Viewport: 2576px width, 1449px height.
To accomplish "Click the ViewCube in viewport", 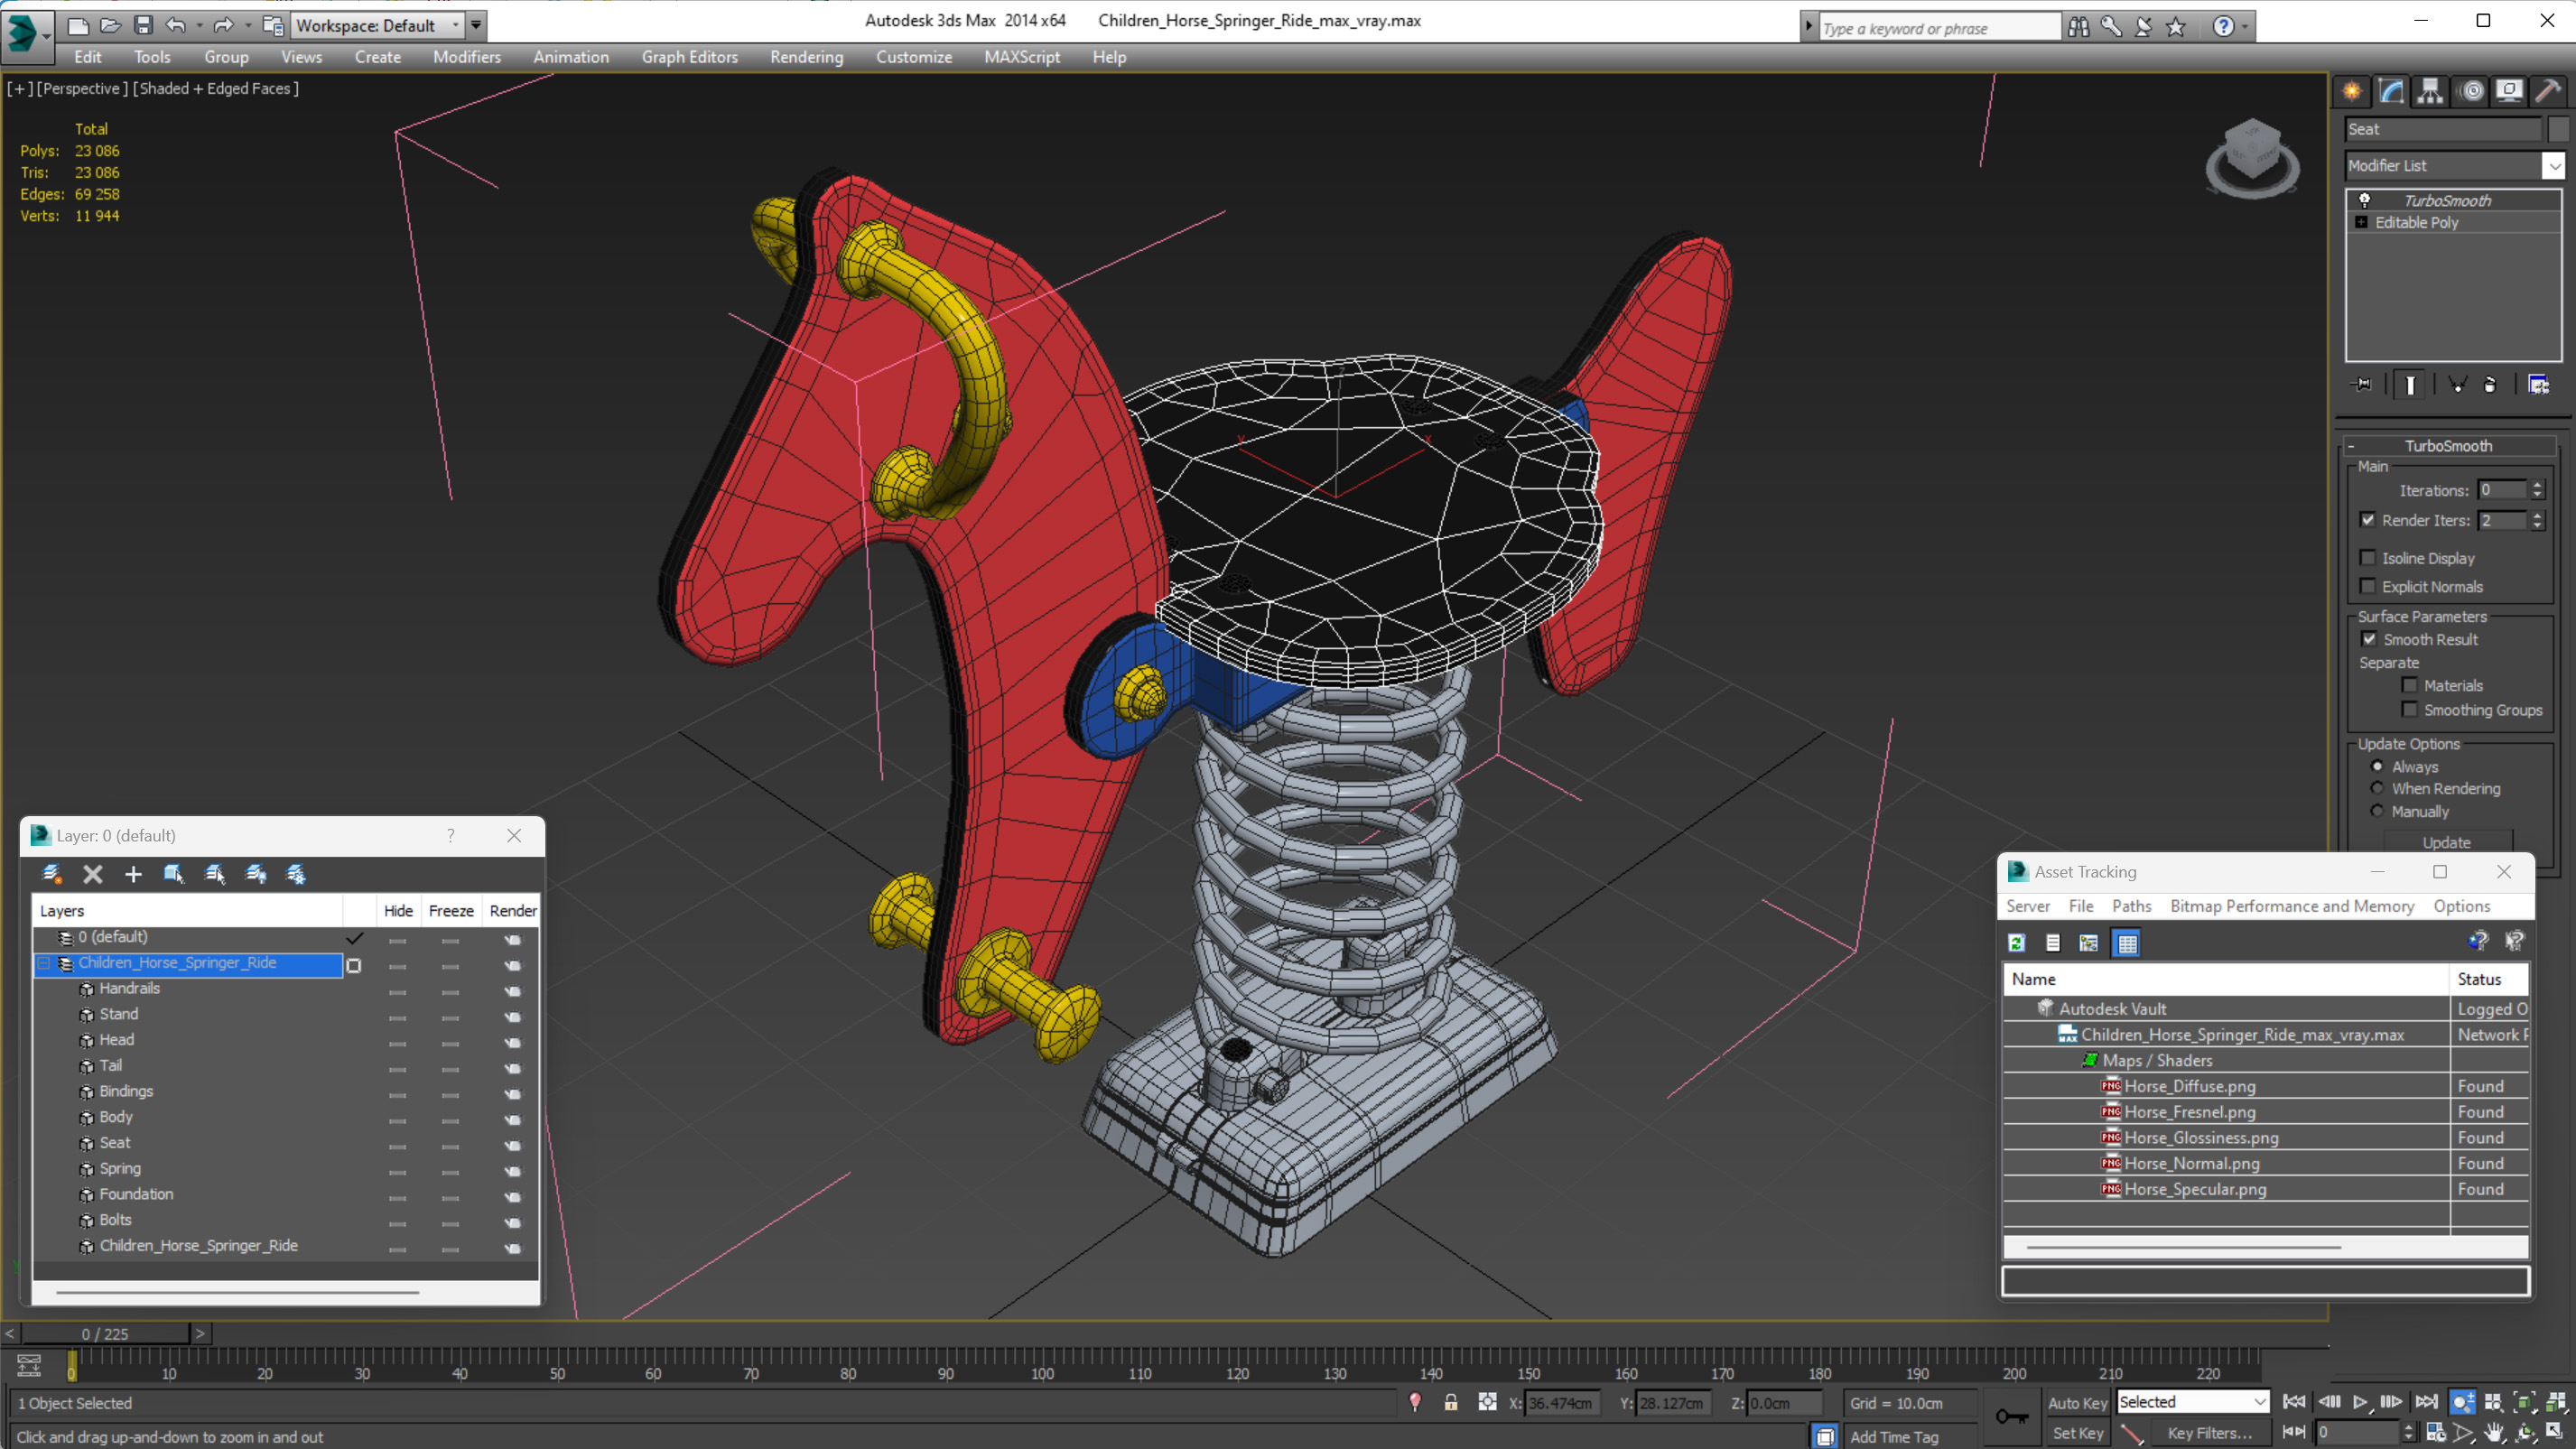I will 2252,158.
